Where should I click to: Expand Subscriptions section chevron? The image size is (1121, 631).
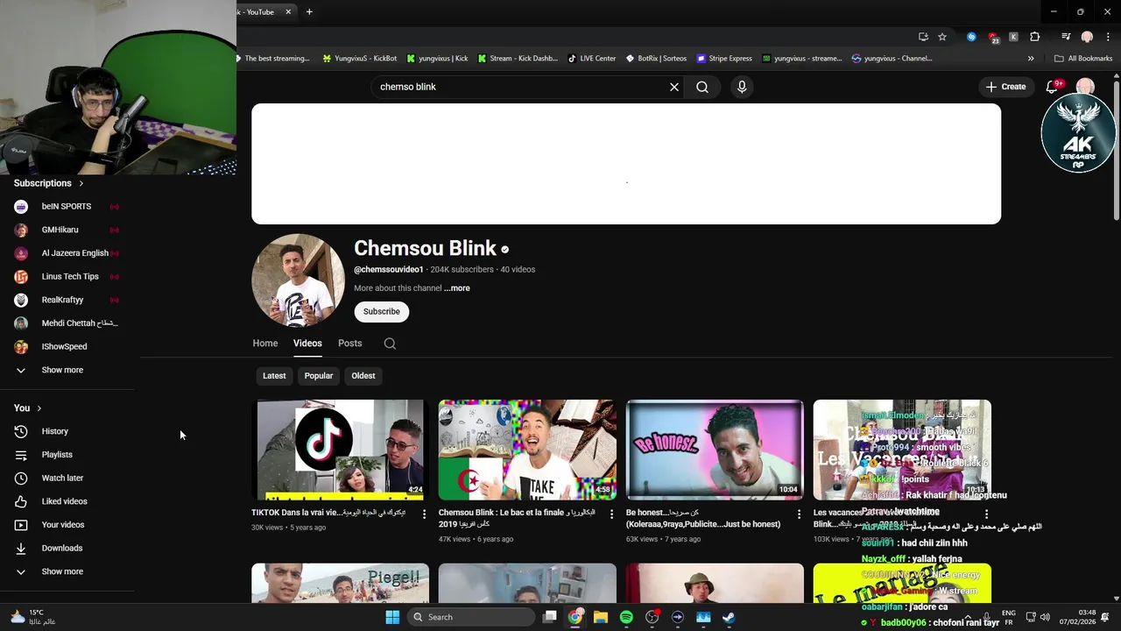pyautogui.click(x=81, y=183)
